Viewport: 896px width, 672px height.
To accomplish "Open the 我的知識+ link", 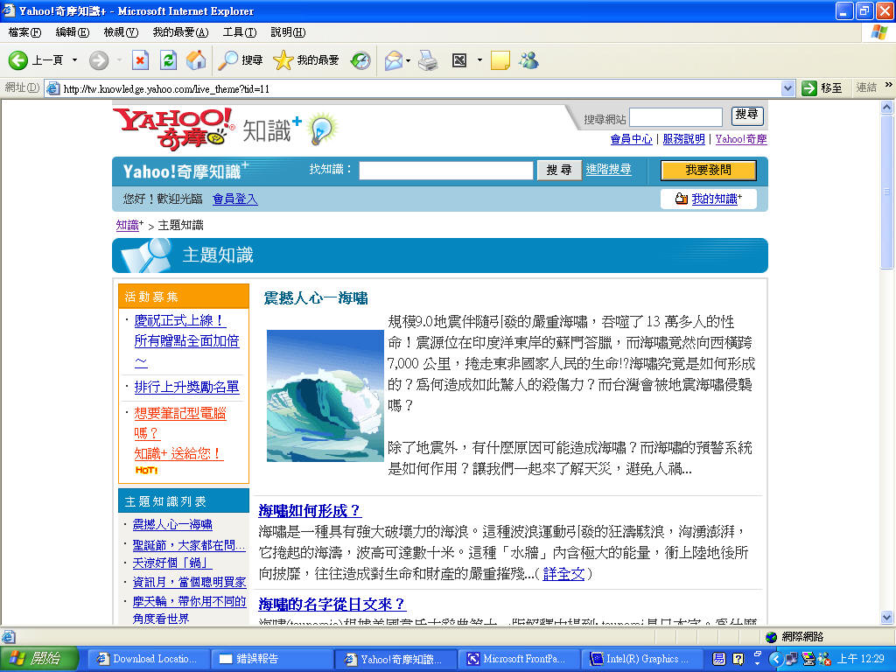I will click(x=717, y=199).
